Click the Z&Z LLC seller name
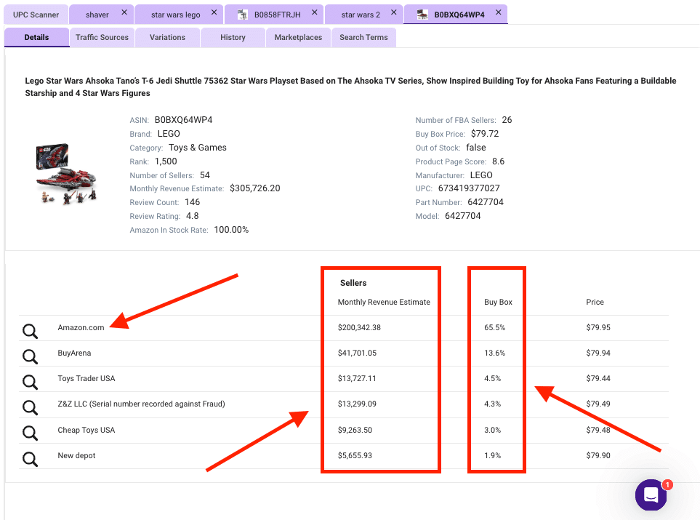 [141, 404]
